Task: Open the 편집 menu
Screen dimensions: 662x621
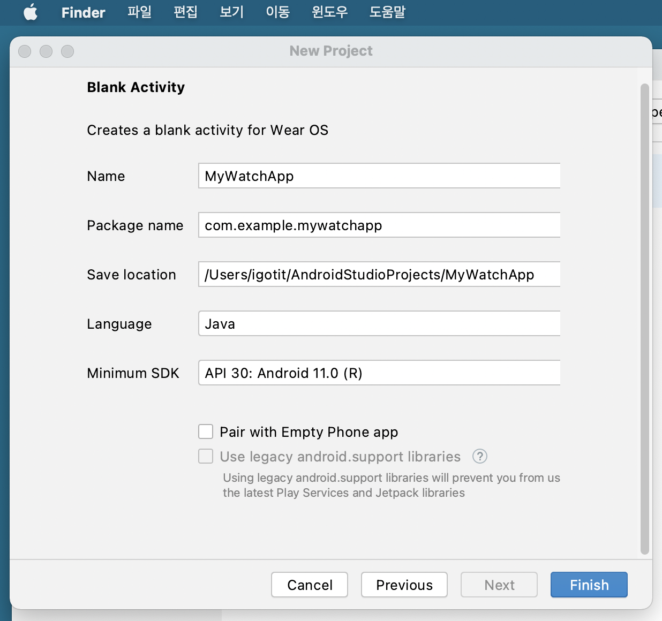Action: coord(185,12)
